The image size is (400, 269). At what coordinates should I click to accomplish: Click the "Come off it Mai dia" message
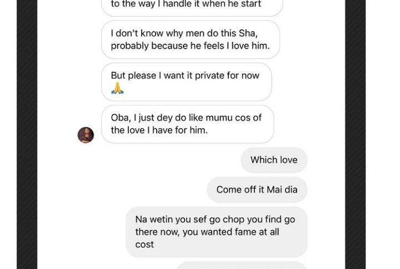click(257, 190)
